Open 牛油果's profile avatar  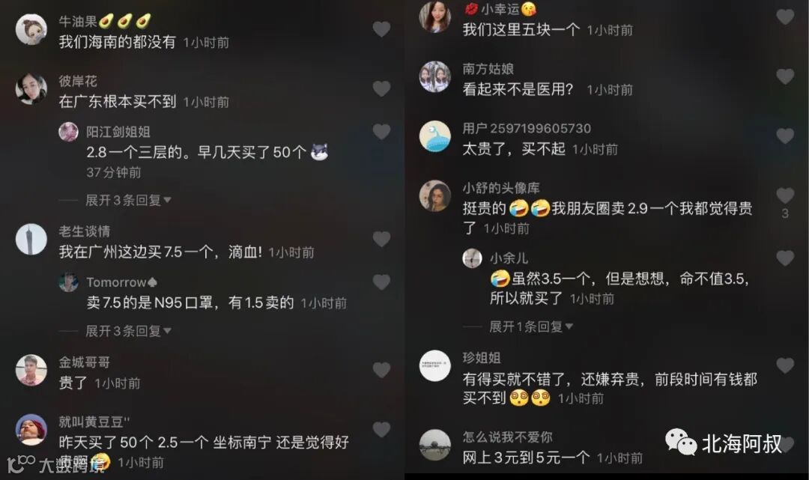[31, 29]
